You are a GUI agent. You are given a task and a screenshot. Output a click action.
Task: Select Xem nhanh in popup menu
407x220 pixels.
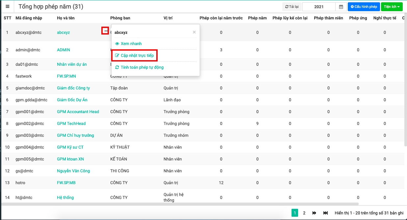click(x=131, y=44)
